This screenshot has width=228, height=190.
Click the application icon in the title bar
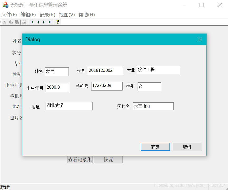point(5,5)
